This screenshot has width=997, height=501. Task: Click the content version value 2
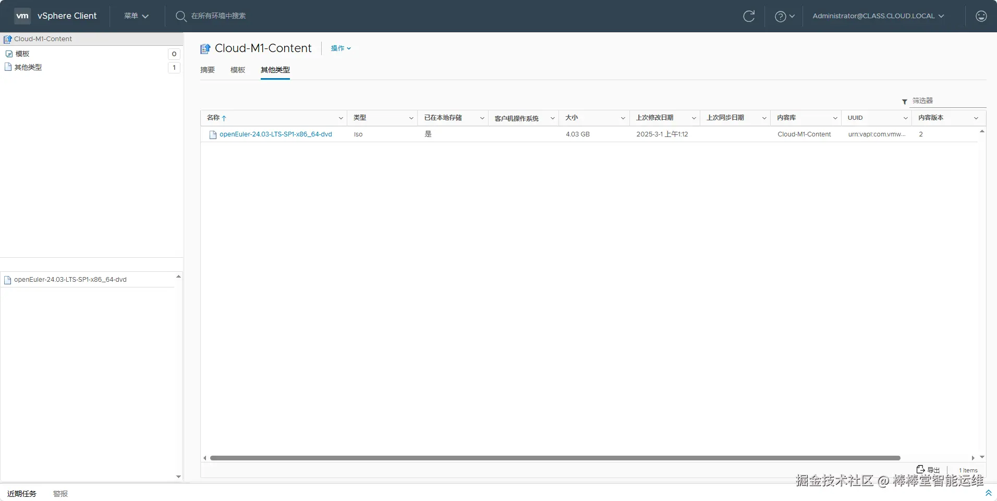coord(921,134)
